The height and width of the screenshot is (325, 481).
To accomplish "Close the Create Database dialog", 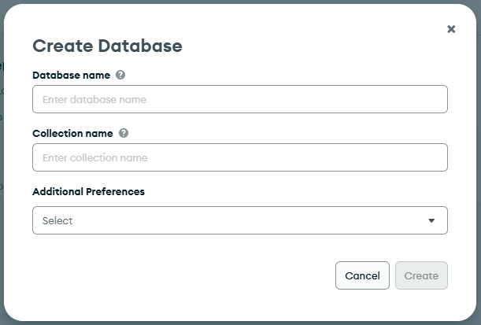I will tap(451, 29).
